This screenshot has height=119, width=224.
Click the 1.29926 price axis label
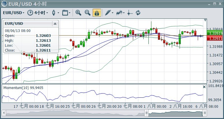tap(216, 81)
